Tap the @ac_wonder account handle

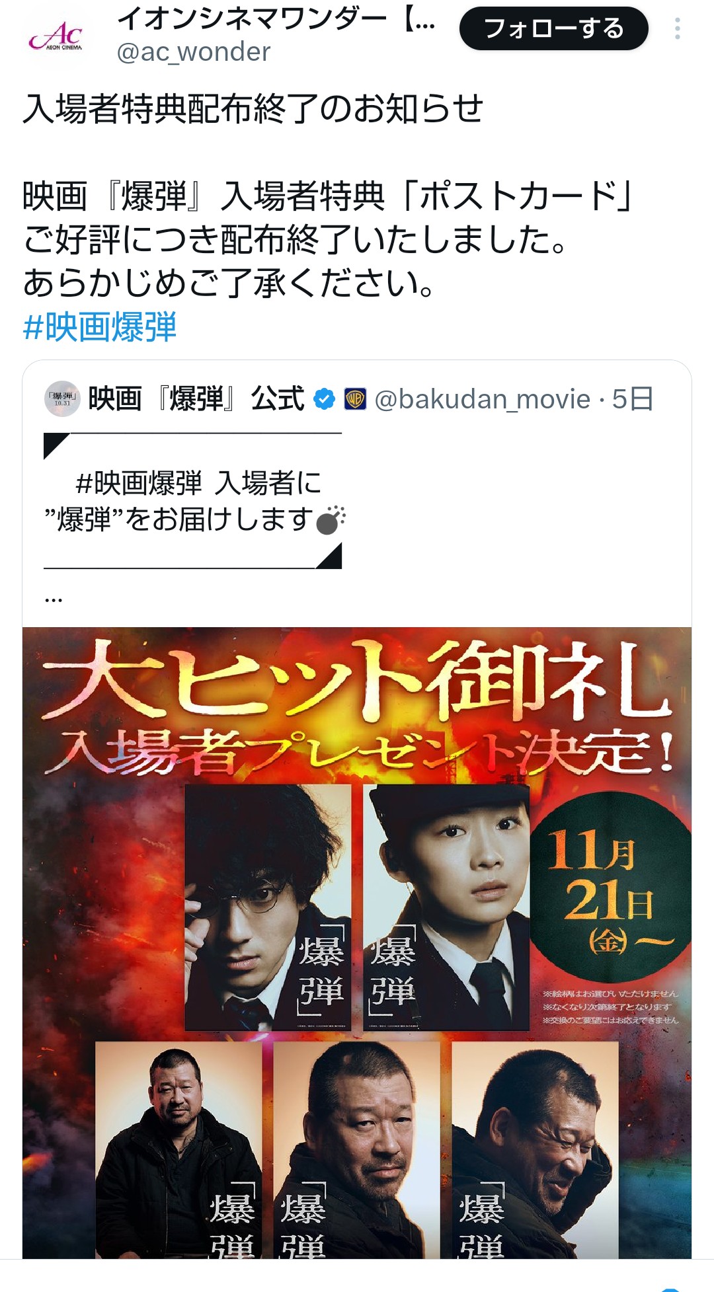click(x=194, y=52)
